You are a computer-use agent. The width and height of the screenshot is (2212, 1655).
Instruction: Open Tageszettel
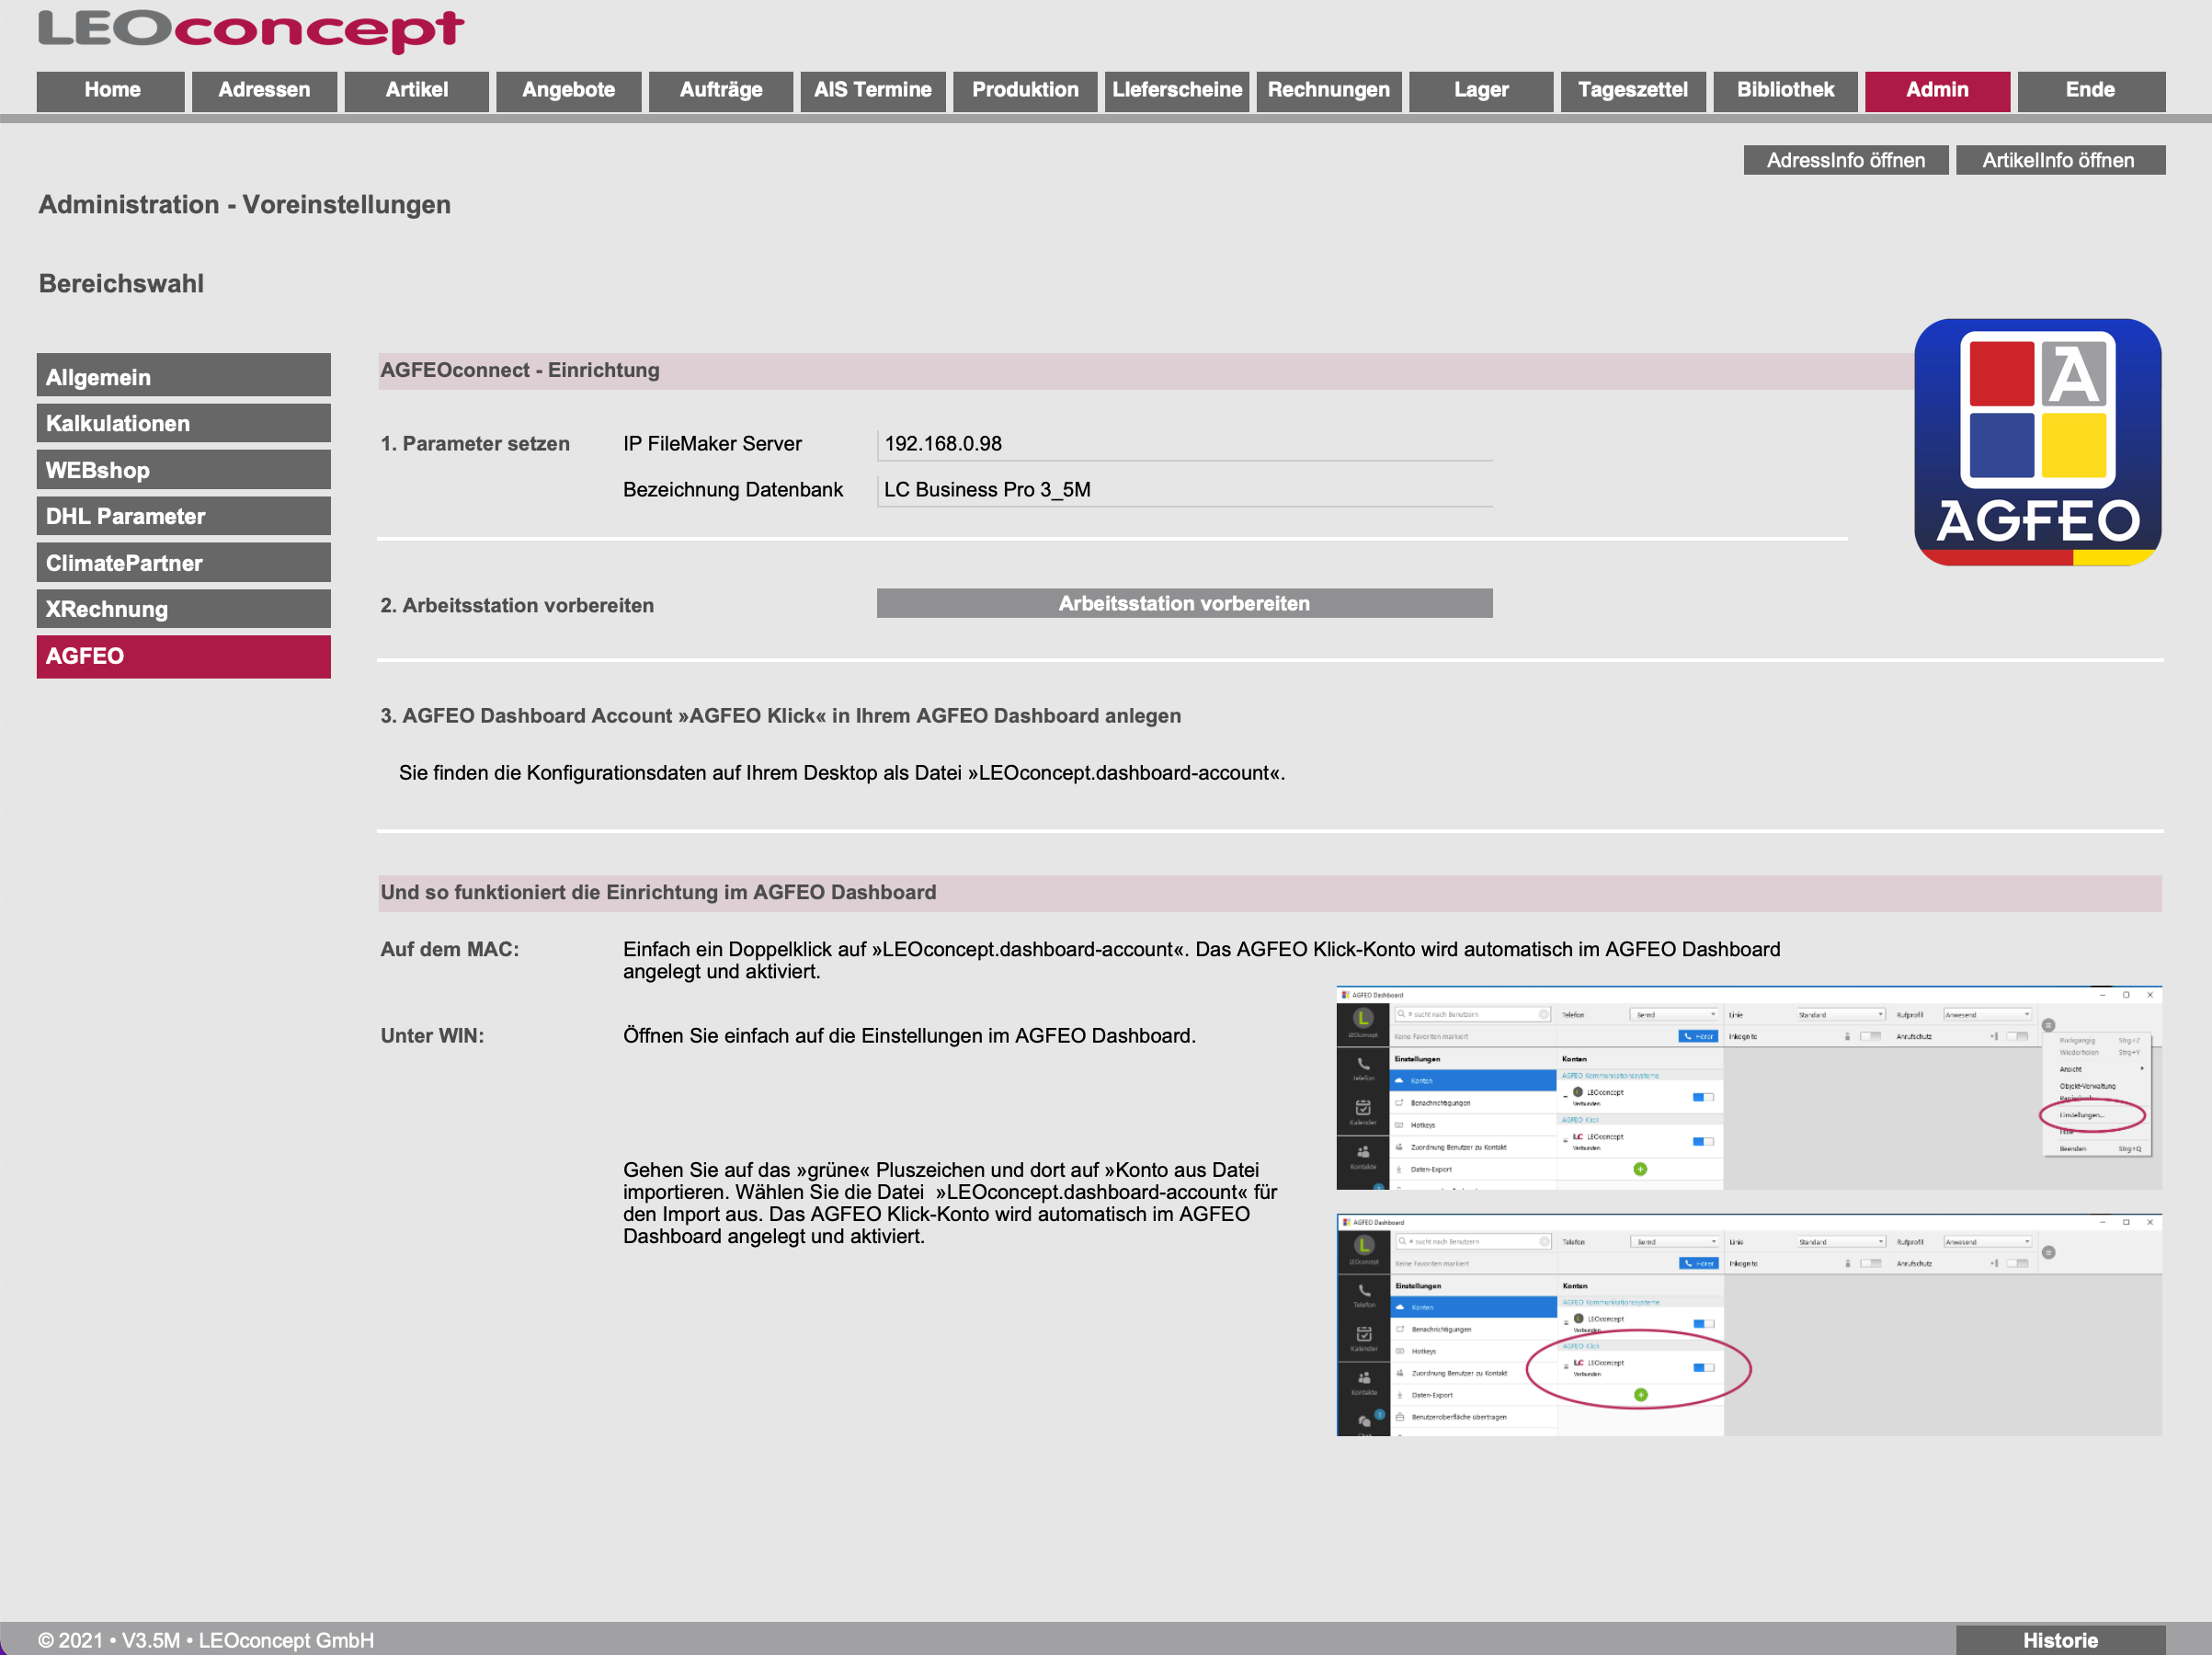(x=1633, y=91)
